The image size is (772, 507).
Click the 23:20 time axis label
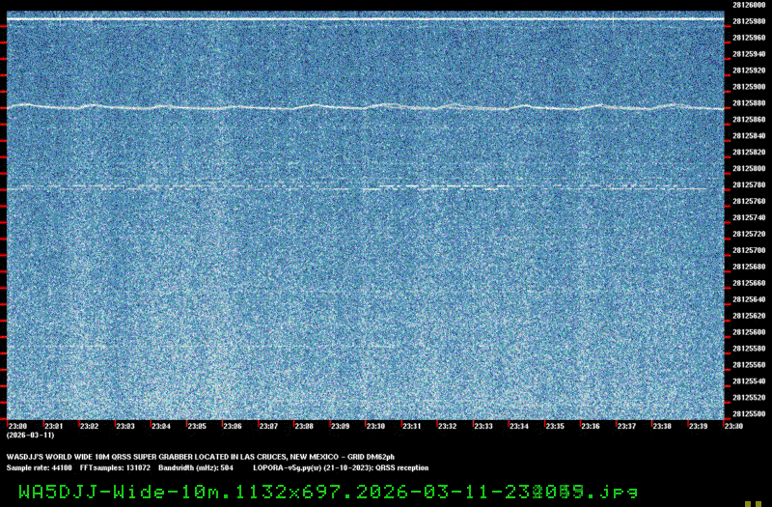(733, 426)
